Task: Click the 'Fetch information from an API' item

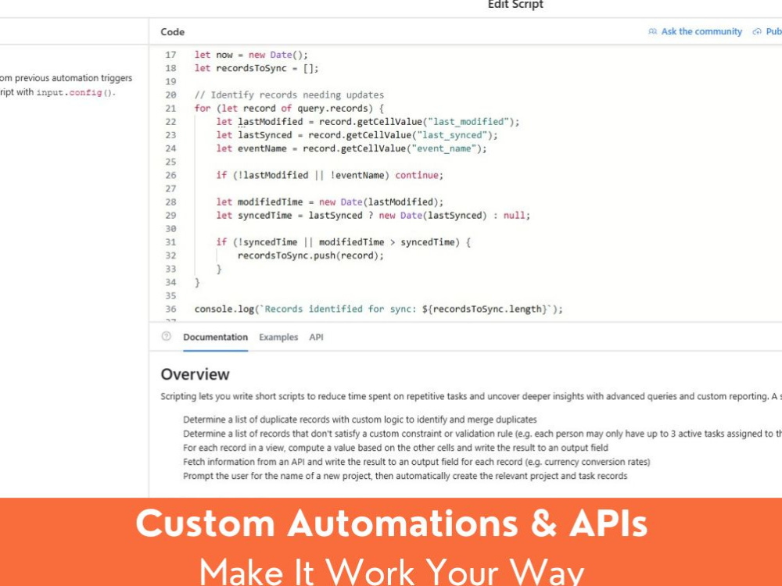Action: pyautogui.click(x=417, y=462)
